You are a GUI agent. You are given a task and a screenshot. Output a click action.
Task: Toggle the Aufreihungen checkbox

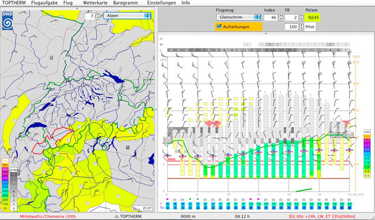[x=219, y=27]
